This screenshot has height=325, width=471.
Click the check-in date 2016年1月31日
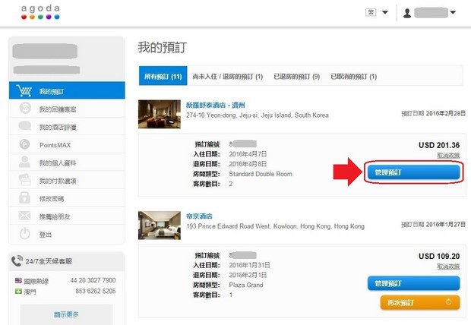click(x=249, y=265)
